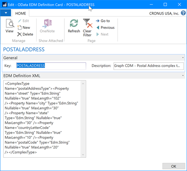This screenshot has width=187, height=171.
Task: Click the CRONUS USA, Inc. company name
Action: tap(164, 13)
